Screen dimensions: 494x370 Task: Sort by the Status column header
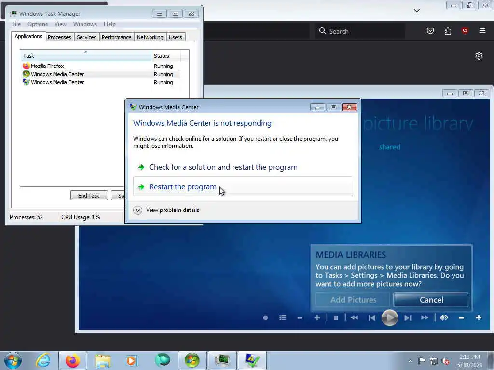(166, 56)
